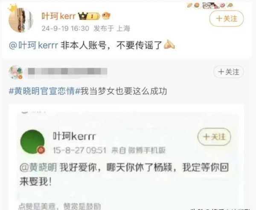Viewport: 256px width, 210px height.
Task: Tap the orange pufferfish badge beside the name
Action: pyautogui.click(x=106, y=16)
